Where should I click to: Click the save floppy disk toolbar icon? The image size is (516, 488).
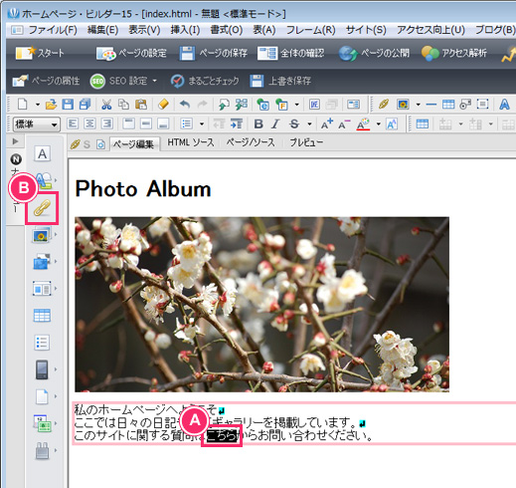coord(68,105)
